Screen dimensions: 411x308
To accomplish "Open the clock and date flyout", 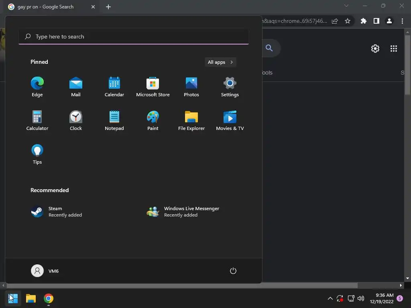I will (x=382, y=298).
